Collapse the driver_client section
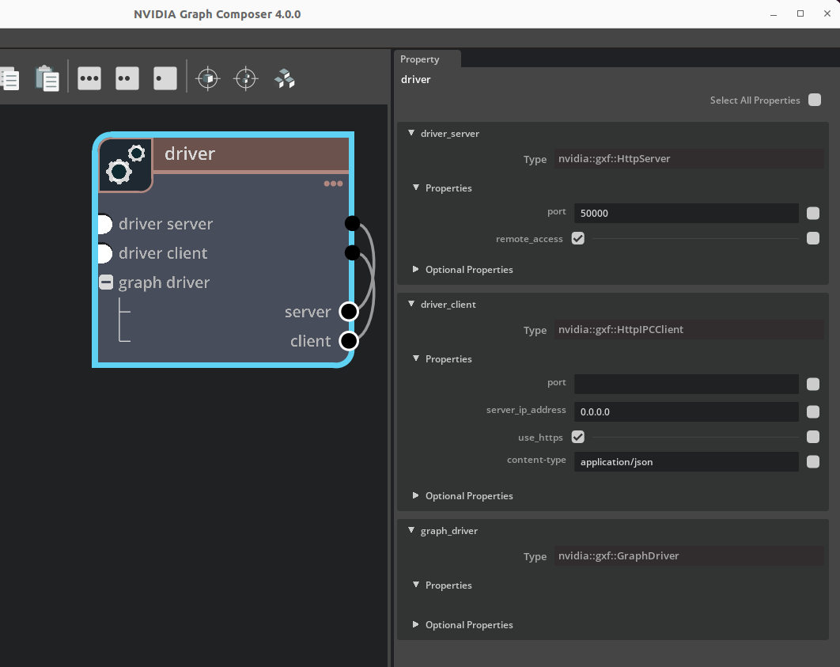The width and height of the screenshot is (840, 667). (411, 304)
